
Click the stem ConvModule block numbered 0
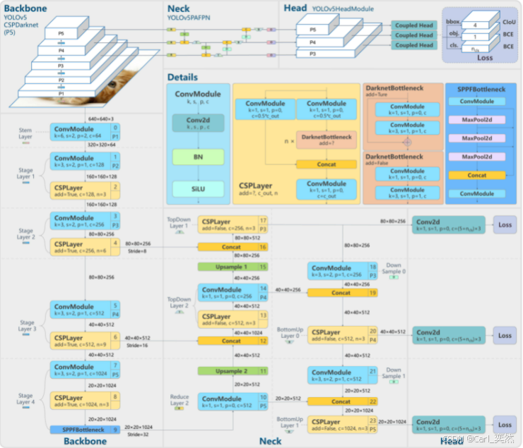(85, 132)
